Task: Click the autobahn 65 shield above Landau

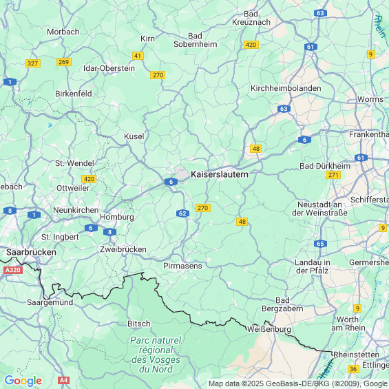Action: [x=320, y=244]
